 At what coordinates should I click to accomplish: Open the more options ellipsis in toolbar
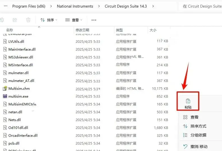[x=94, y=20]
